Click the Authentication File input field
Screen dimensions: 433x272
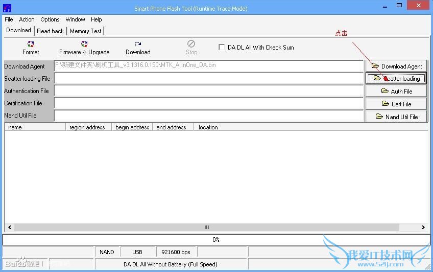[208, 91]
